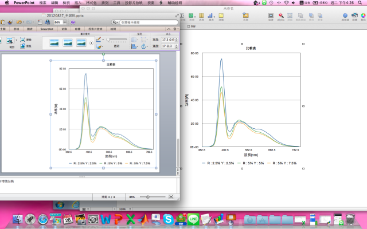Click the Media browser icon in Keynote
This screenshot has width=367, height=229.
[x=354, y=15]
